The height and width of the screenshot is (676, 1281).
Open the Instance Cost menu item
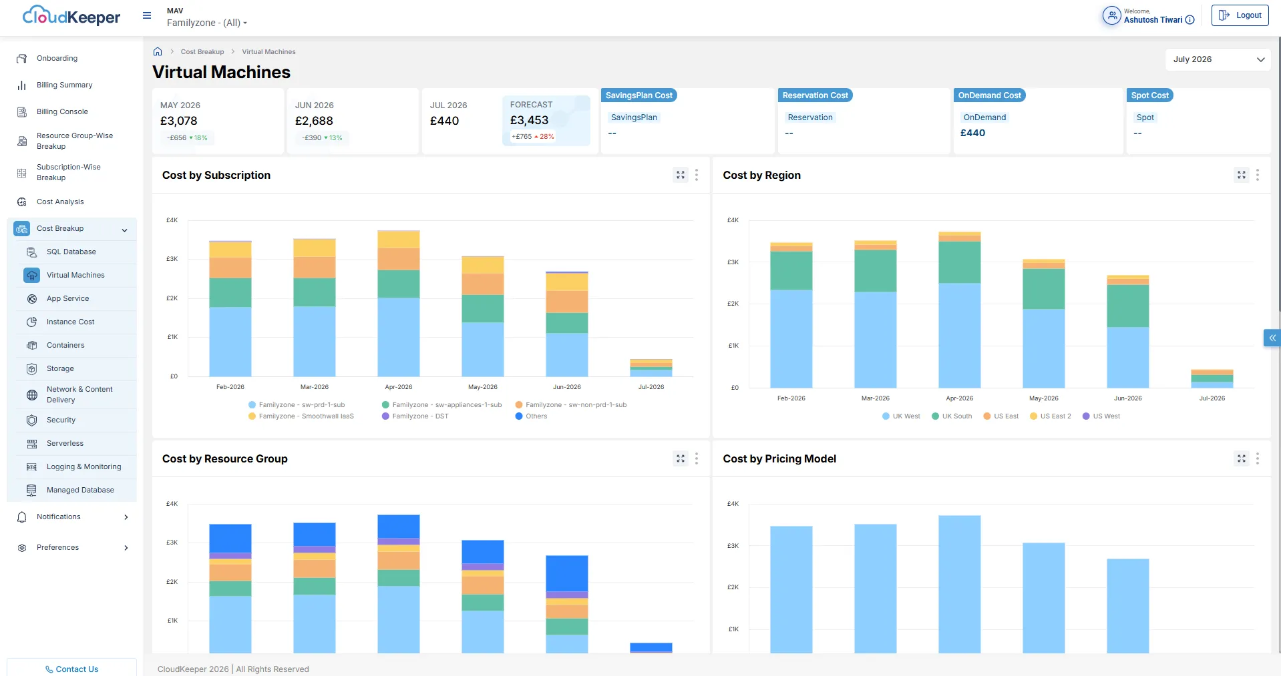pos(71,322)
